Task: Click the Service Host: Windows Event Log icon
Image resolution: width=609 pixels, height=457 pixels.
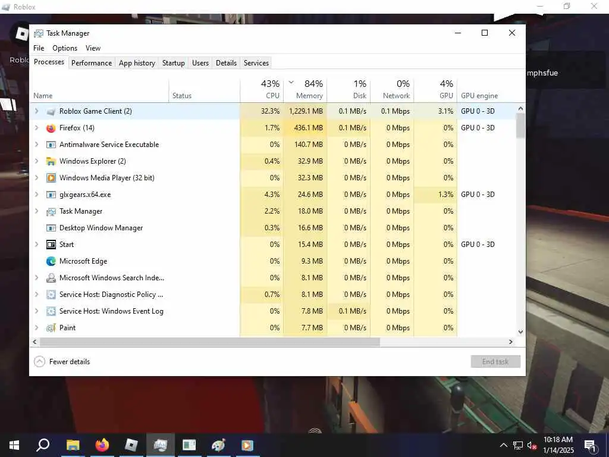Action: click(51, 311)
